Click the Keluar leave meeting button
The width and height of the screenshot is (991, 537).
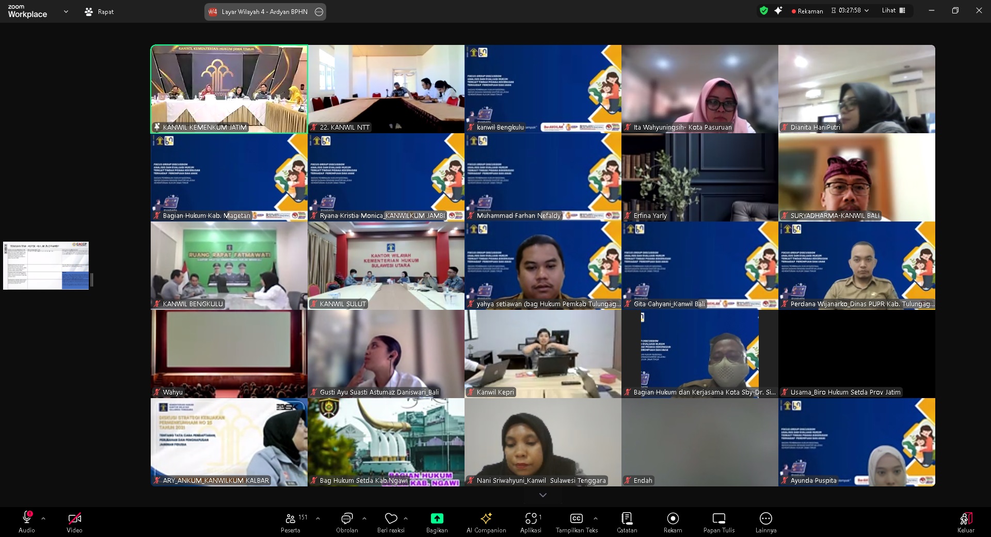(x=966, y=522)
